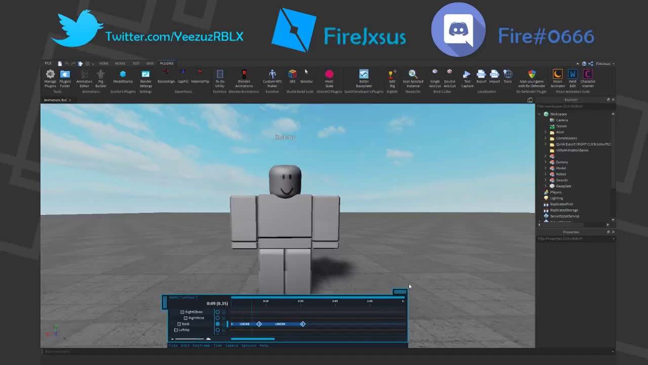Viewport: 648px width, 365px height.
Task: Launch the Custom NPC Maker
Action: 272,79
